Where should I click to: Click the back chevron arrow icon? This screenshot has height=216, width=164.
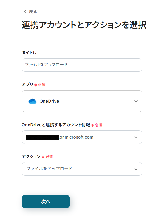point(25,12)
